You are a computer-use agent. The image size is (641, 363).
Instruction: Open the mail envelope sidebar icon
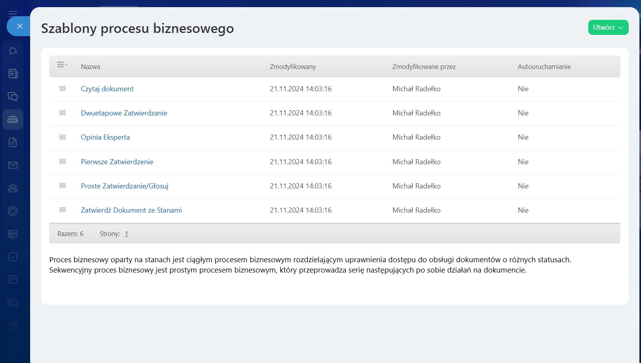(13, 165)
